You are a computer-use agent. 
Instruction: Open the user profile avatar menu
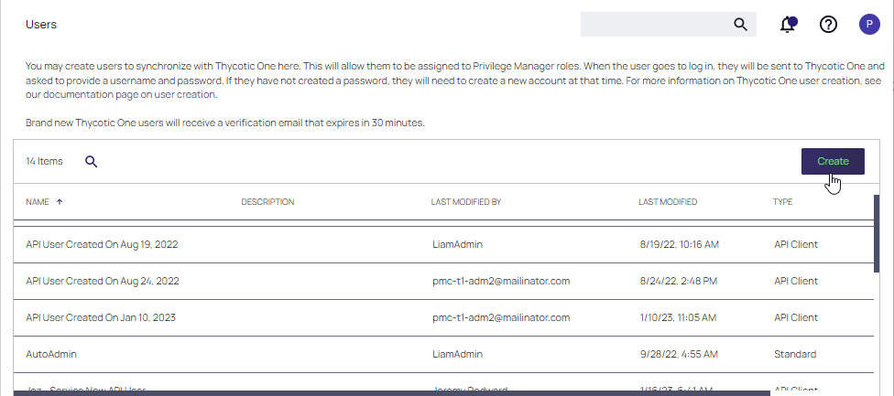pyautogui.click(x=869, y=25)
